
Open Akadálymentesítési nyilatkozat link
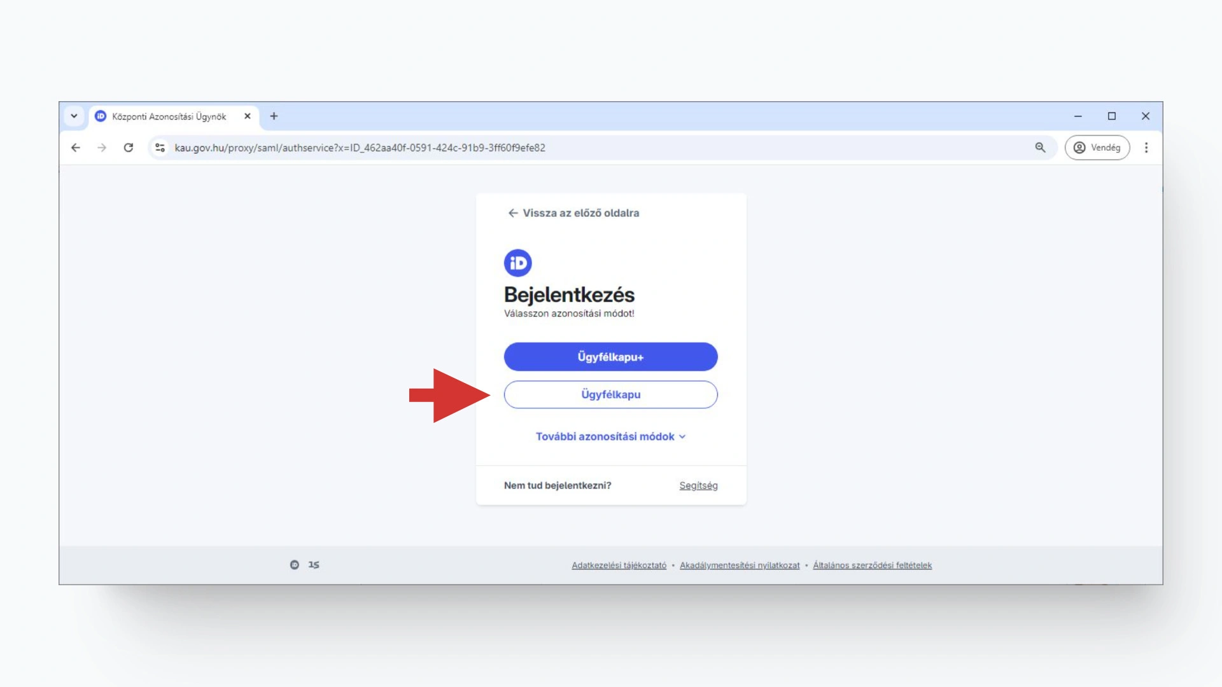click(x=739, y=566)
